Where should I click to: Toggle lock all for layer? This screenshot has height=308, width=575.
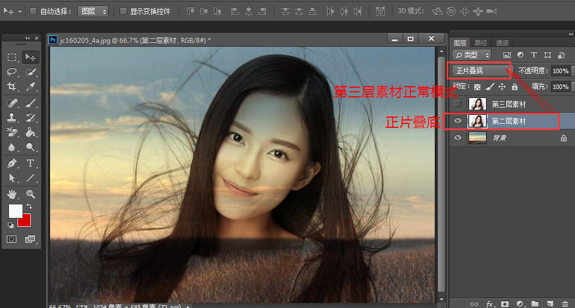point(515,87)
